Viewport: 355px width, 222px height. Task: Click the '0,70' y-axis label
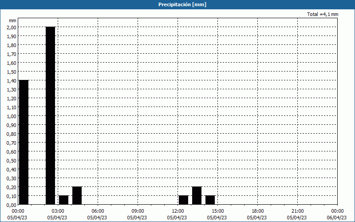(x=12, y=143)
